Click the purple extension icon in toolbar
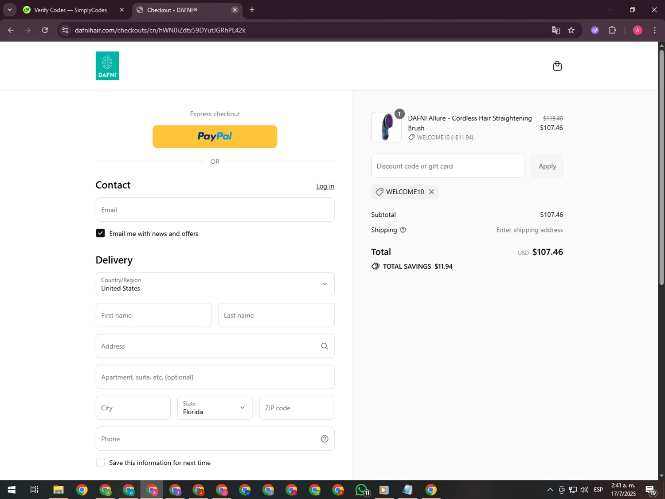665x499 pixels. click(x=595, y=30)
